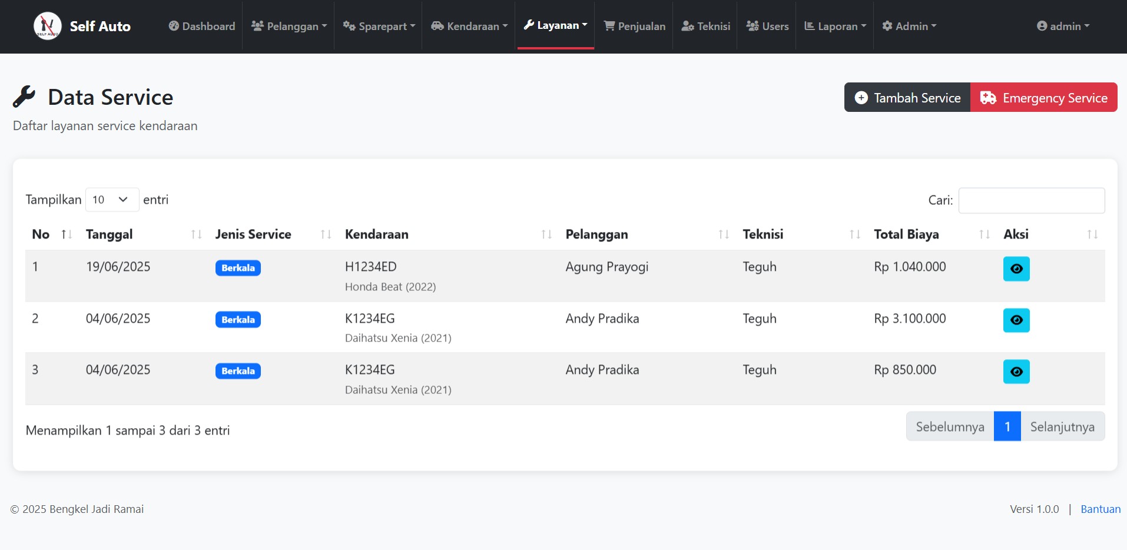Screen dimensions: 1127x550
Task: Click the Rp 3.100.000 total cell
Action: point(910,319)
